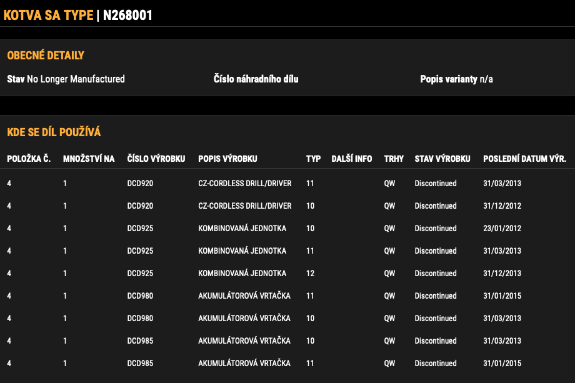Click the KOTVA SA TYPE title text
This screenshot has width=575, height=383.
pos(48,16)
